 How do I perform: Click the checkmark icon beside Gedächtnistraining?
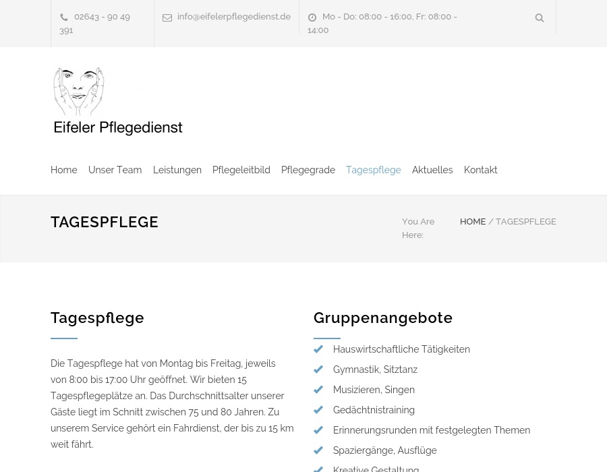pos(318,409)
